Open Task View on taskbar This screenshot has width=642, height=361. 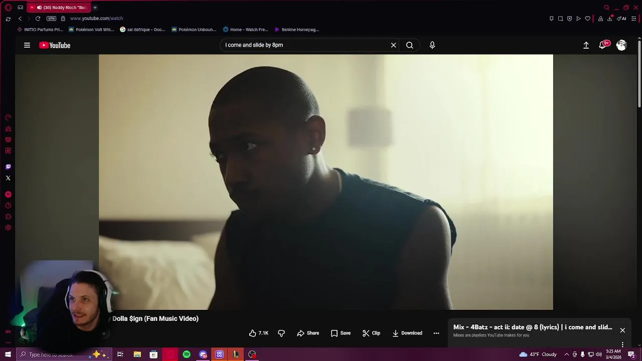(120, 354)
